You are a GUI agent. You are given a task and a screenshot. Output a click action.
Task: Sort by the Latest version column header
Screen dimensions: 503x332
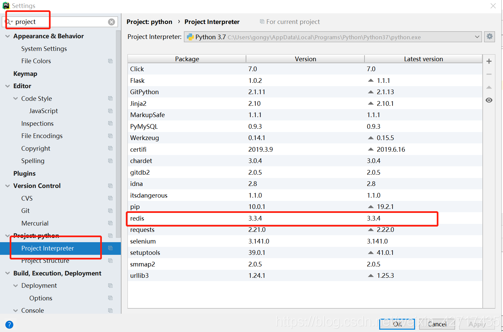pos(423,59)
